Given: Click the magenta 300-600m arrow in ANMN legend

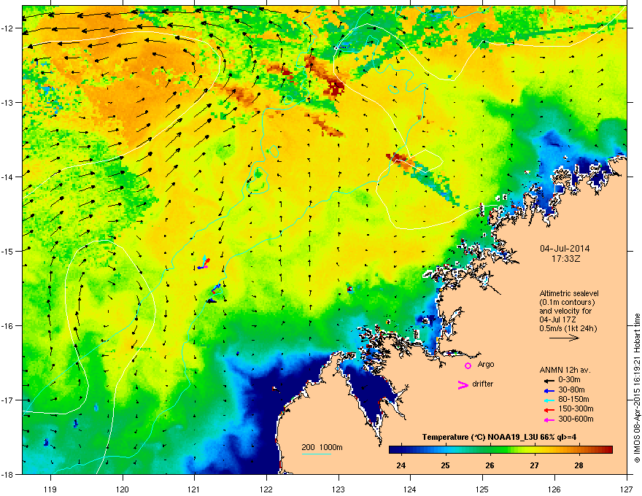Looking at the screenshot, I should click(549, 420).
